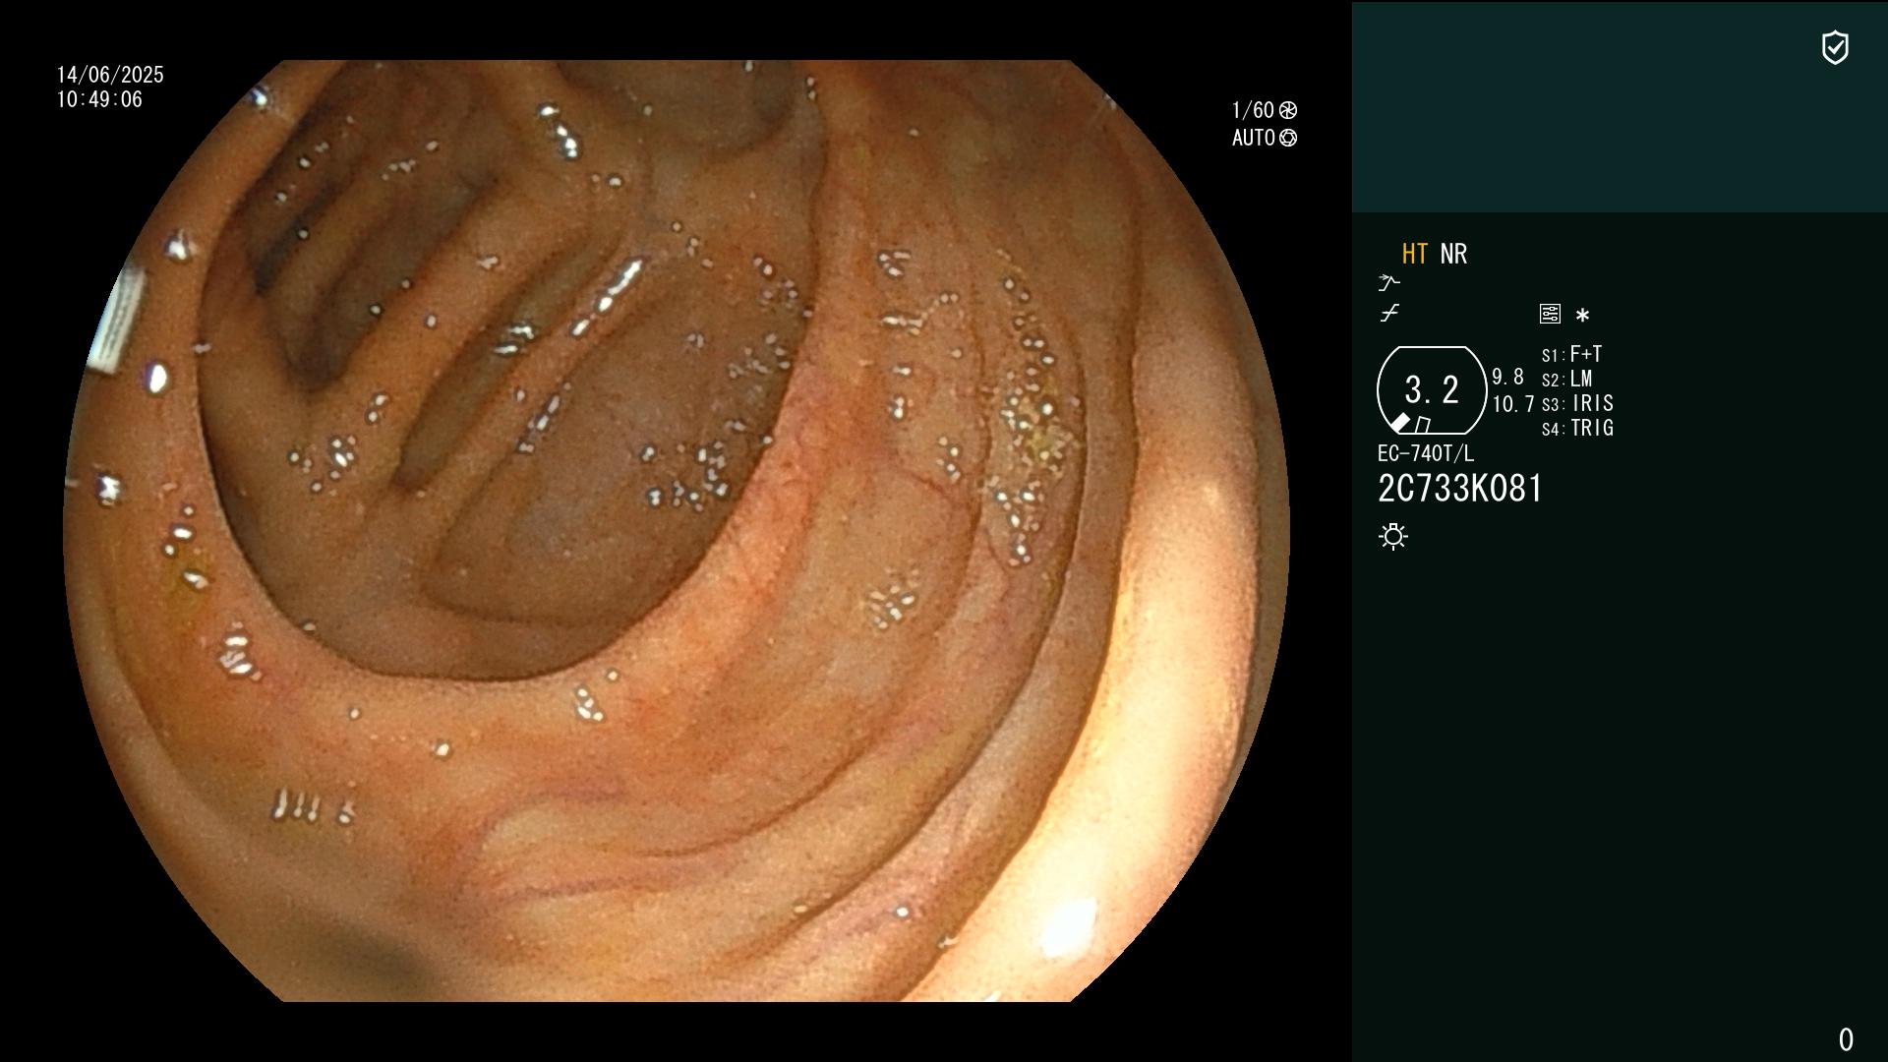1888x1062 pixels.
Task: Select the S2: LM switch assignment
Action: [x=1567, y=379]
